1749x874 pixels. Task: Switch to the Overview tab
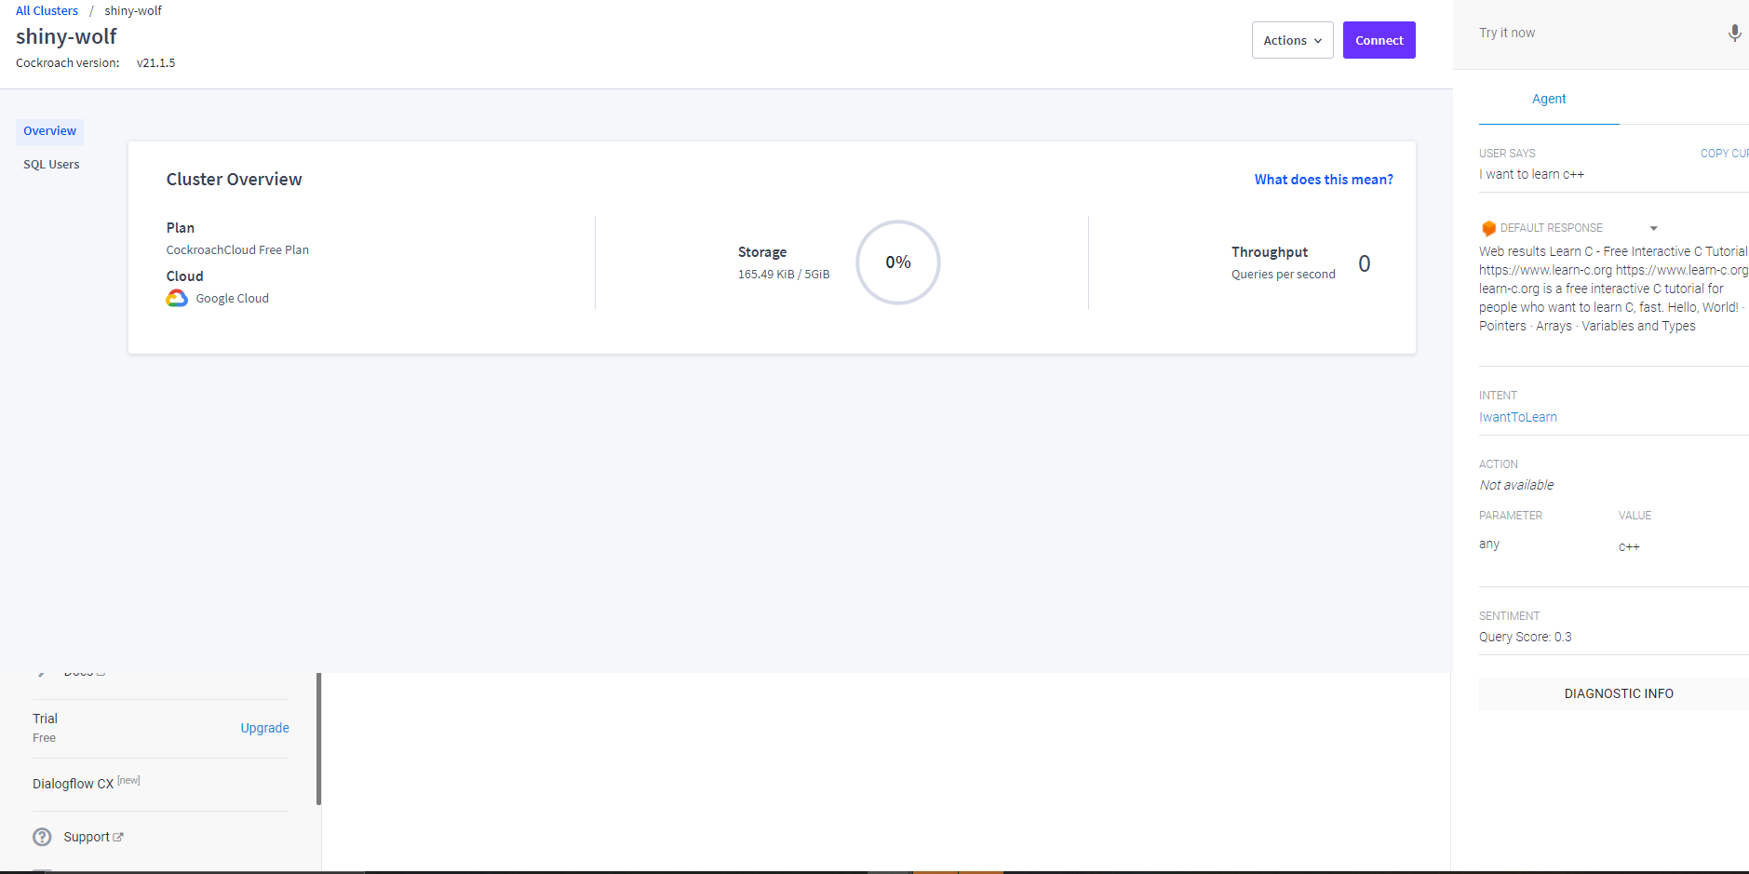pos(49,131)
